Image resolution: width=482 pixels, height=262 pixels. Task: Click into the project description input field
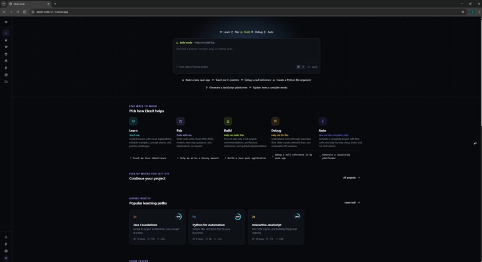pos(246,55)
